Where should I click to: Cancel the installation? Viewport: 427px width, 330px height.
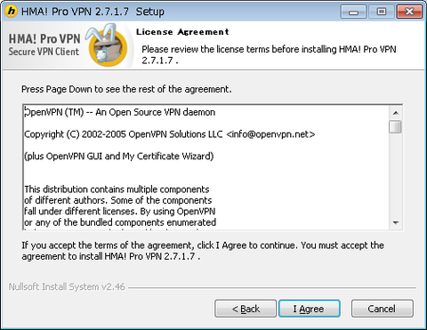(x=383, y=309)
